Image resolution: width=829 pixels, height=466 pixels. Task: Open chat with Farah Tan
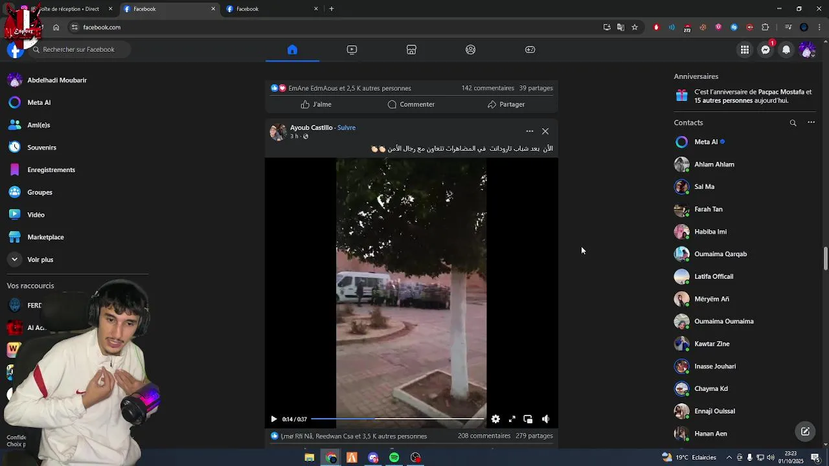[x=708, y=209]
